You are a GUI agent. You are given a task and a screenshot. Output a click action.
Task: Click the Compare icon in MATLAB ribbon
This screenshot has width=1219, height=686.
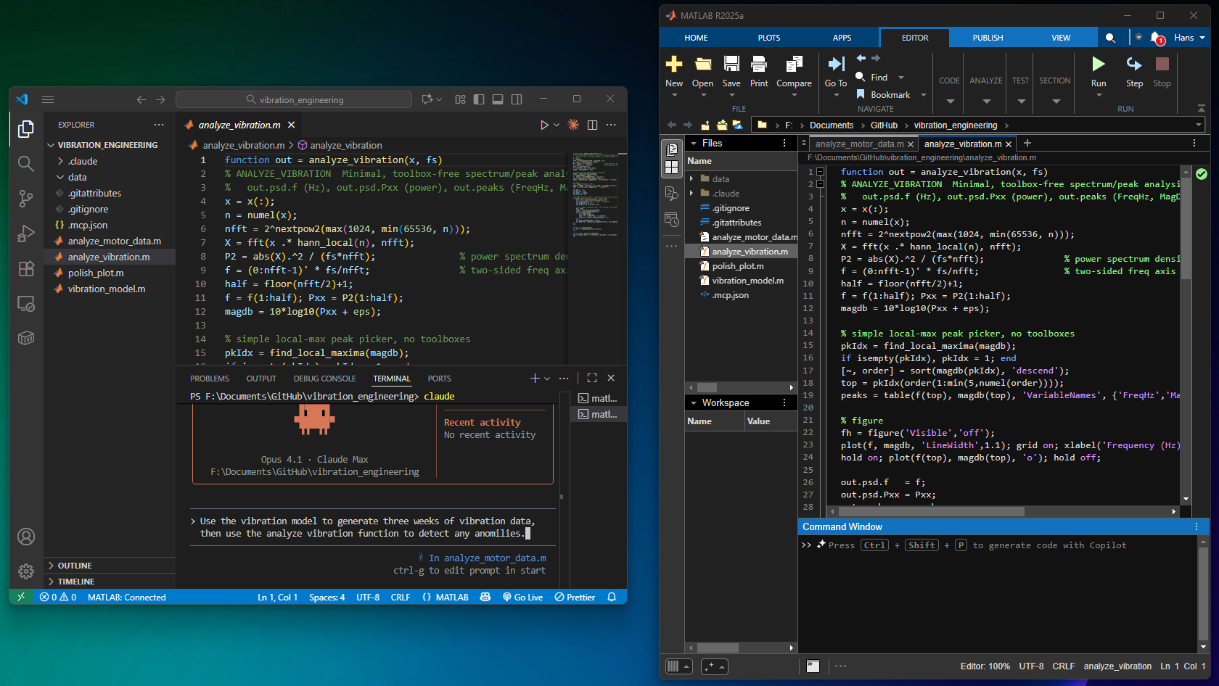coord(794,65)
